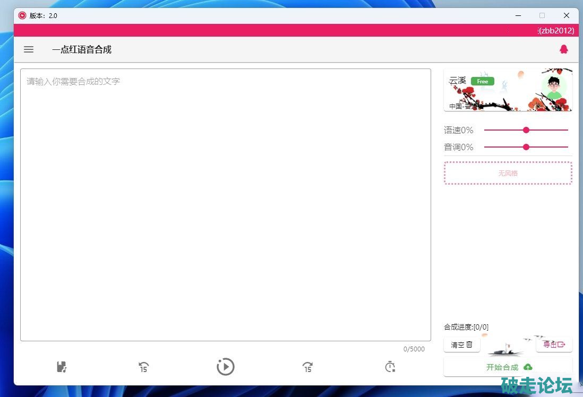Click the app logo in title bar
Viewport: 583px width, 397px height.
point(22,15)
